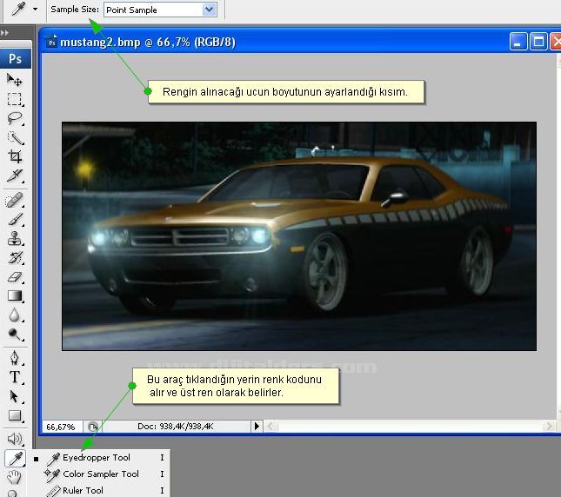Click the 66,67% zoom level field

pos(63,427)
